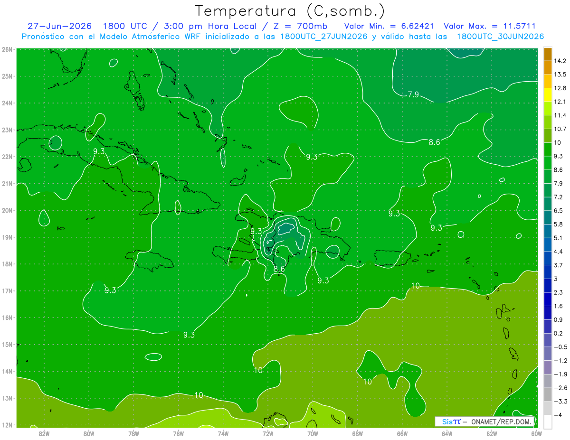The height and width of the screenshot is (440, 570).
Task: Click the title 'Temperatura (C,somb.)'
Action: click(291, 11)
